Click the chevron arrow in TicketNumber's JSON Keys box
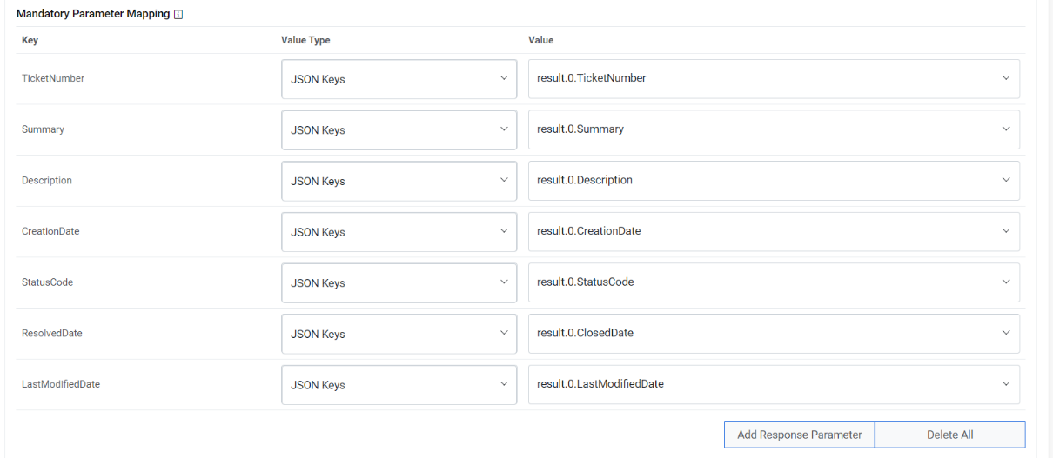 point(504,79)
